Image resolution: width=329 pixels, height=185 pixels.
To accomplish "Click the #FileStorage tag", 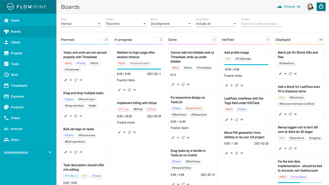I will [243, 59].
